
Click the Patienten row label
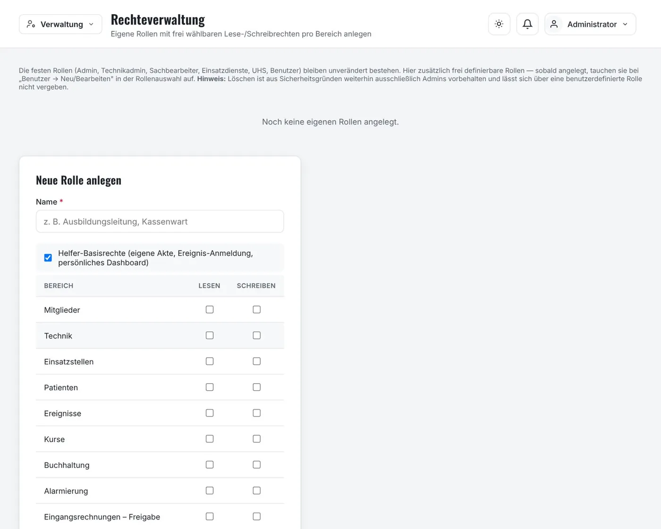(61, 387)
